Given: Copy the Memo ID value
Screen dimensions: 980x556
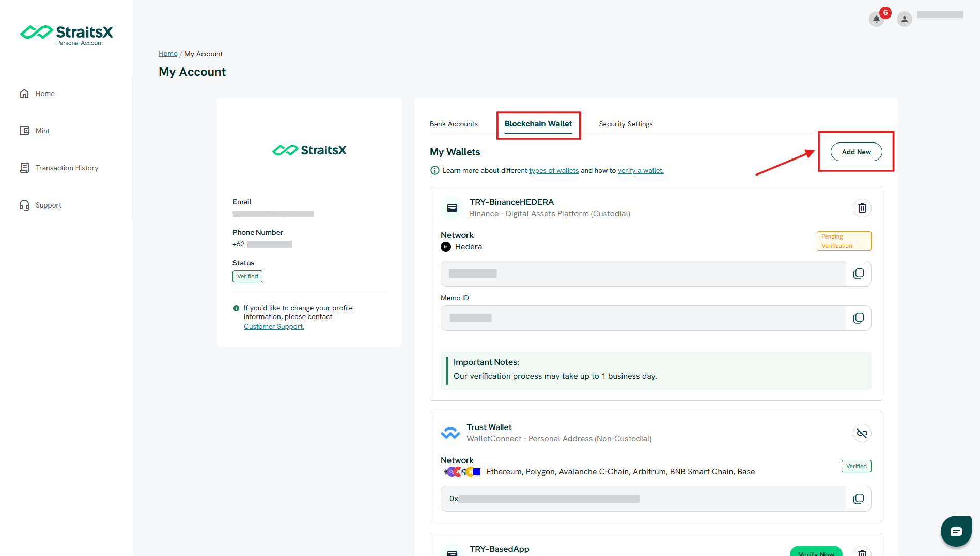Looking at the screenshot, I should [858, 318].
